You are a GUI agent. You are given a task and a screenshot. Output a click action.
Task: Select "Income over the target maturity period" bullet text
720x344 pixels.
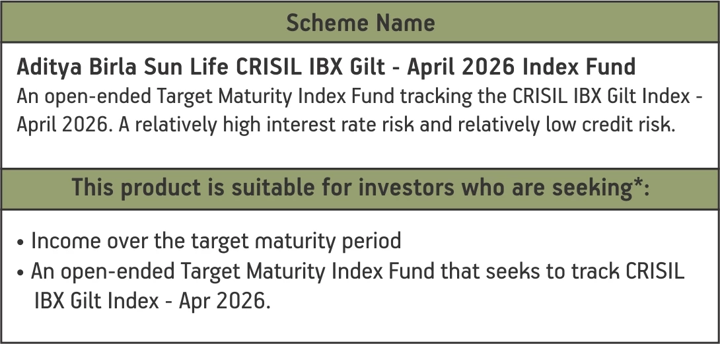click(x=216, y=240)
